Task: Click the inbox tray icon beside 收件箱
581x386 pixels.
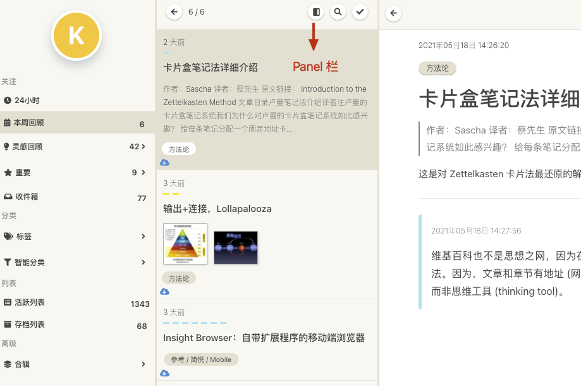Action: coord(8,197)
